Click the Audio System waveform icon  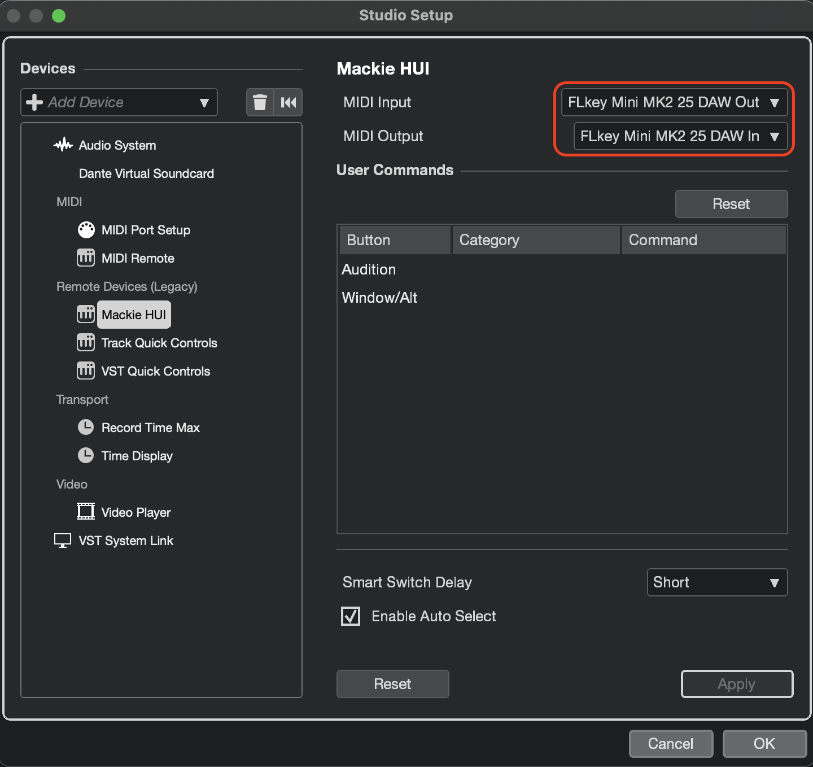63,145
